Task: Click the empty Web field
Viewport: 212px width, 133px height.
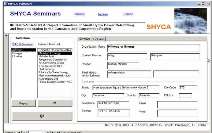Action: coord(177,113)
